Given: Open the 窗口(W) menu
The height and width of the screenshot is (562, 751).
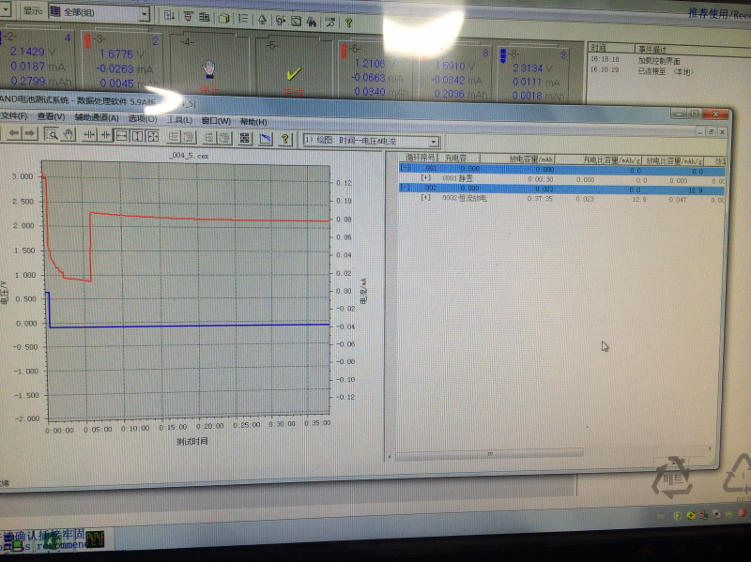Looking at the screenshot, I should pos(216,121).
